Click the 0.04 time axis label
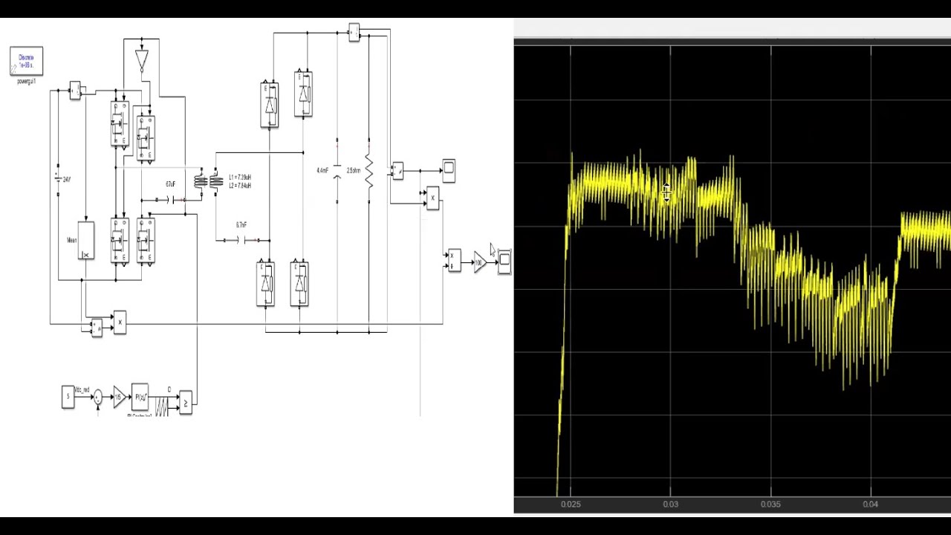Viewport: 951px width, 535px height. [870, 505]
